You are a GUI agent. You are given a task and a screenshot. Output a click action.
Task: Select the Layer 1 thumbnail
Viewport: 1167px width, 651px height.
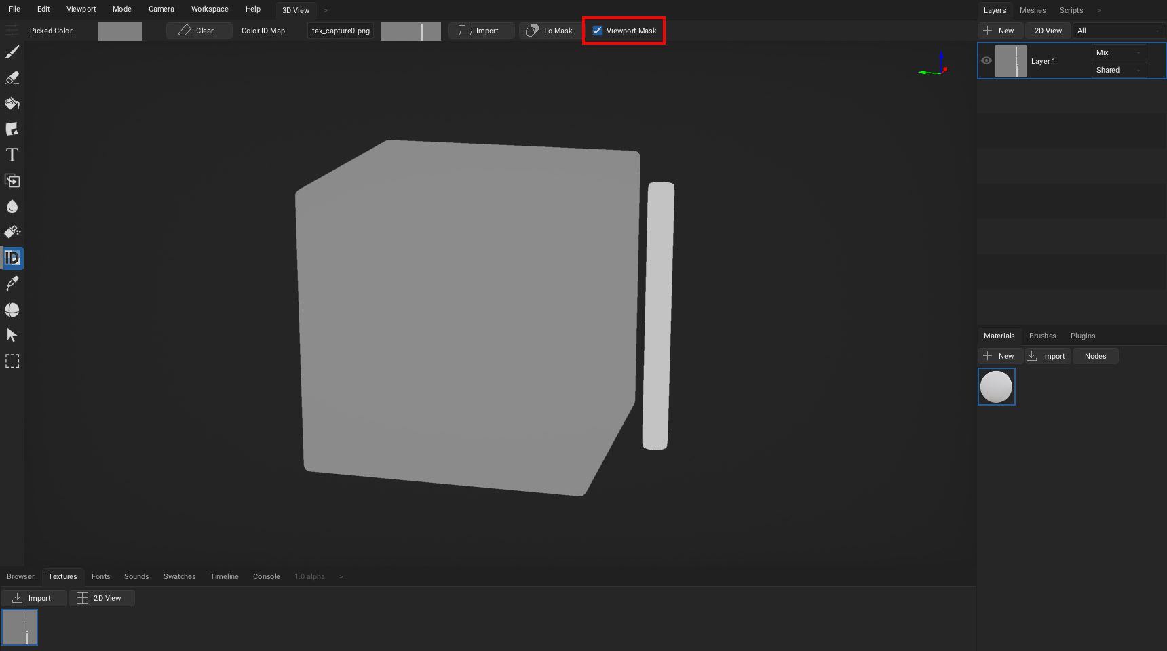point(1011,61)
